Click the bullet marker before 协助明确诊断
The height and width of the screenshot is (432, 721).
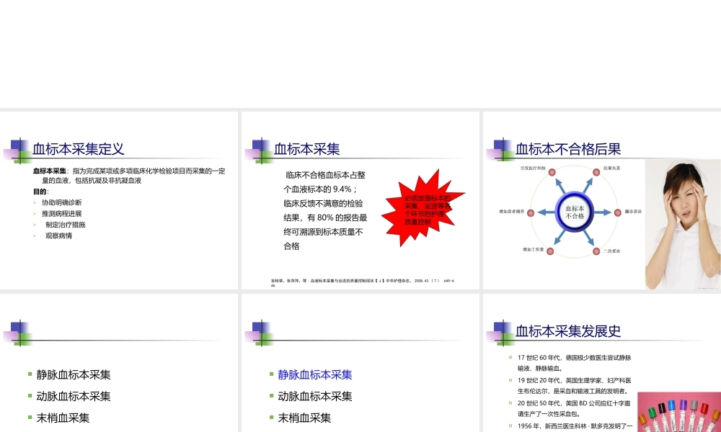34,204
